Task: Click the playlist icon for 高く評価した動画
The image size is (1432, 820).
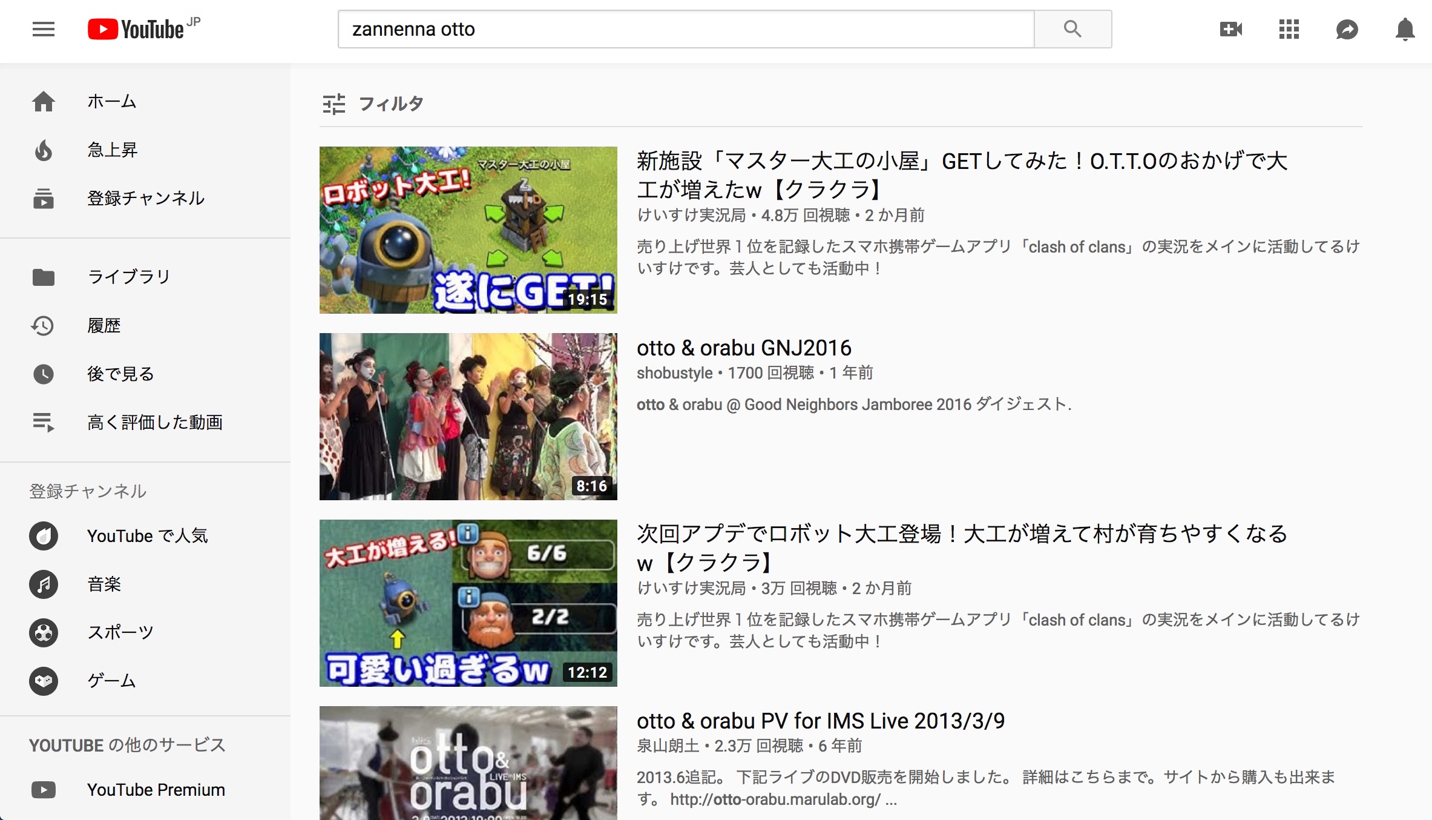Action: point(44,422)
